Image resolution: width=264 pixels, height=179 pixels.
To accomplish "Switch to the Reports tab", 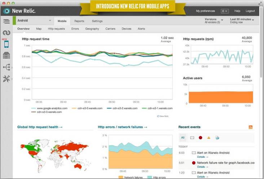I will point(79,21).
